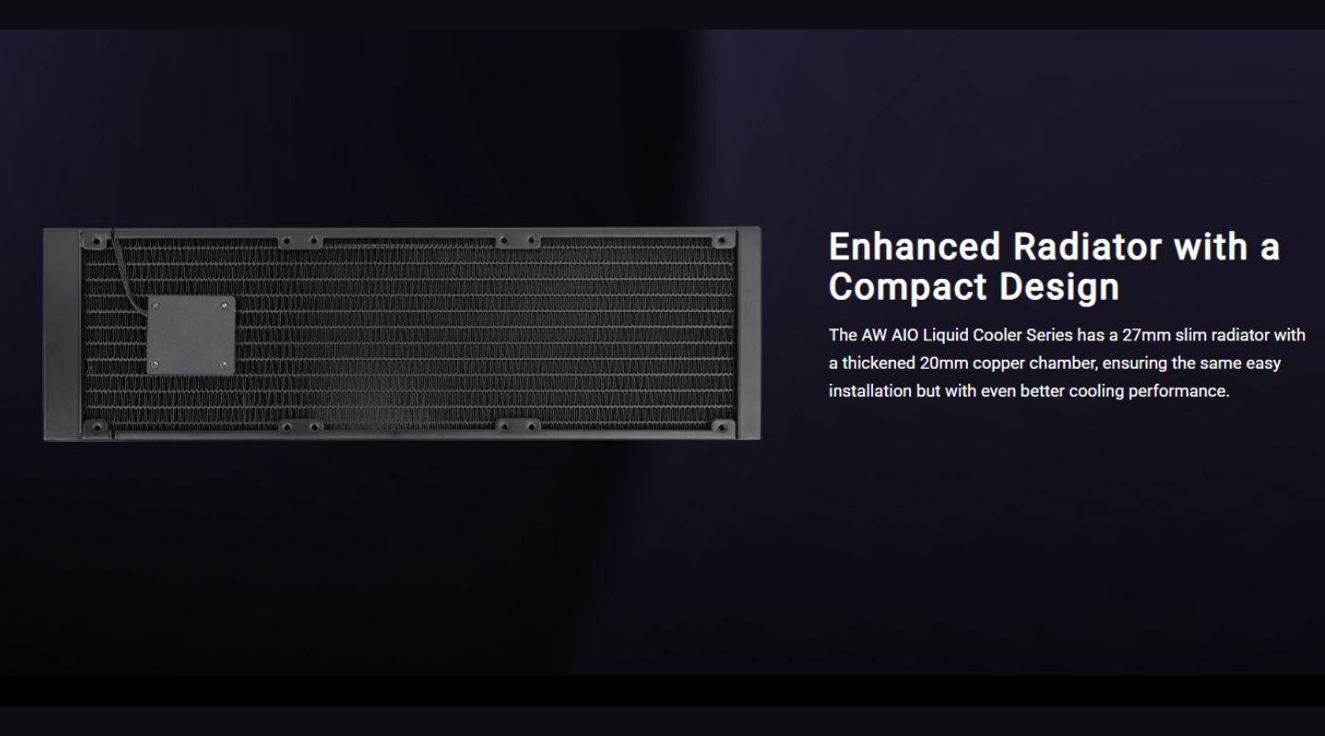Click the top-right corner mounting hole of radiator

(x=724, y=241)
